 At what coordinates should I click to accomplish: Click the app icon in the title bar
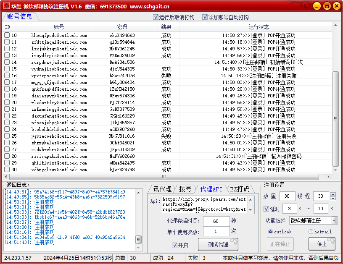pyautogui.click(x=6, y=6)
